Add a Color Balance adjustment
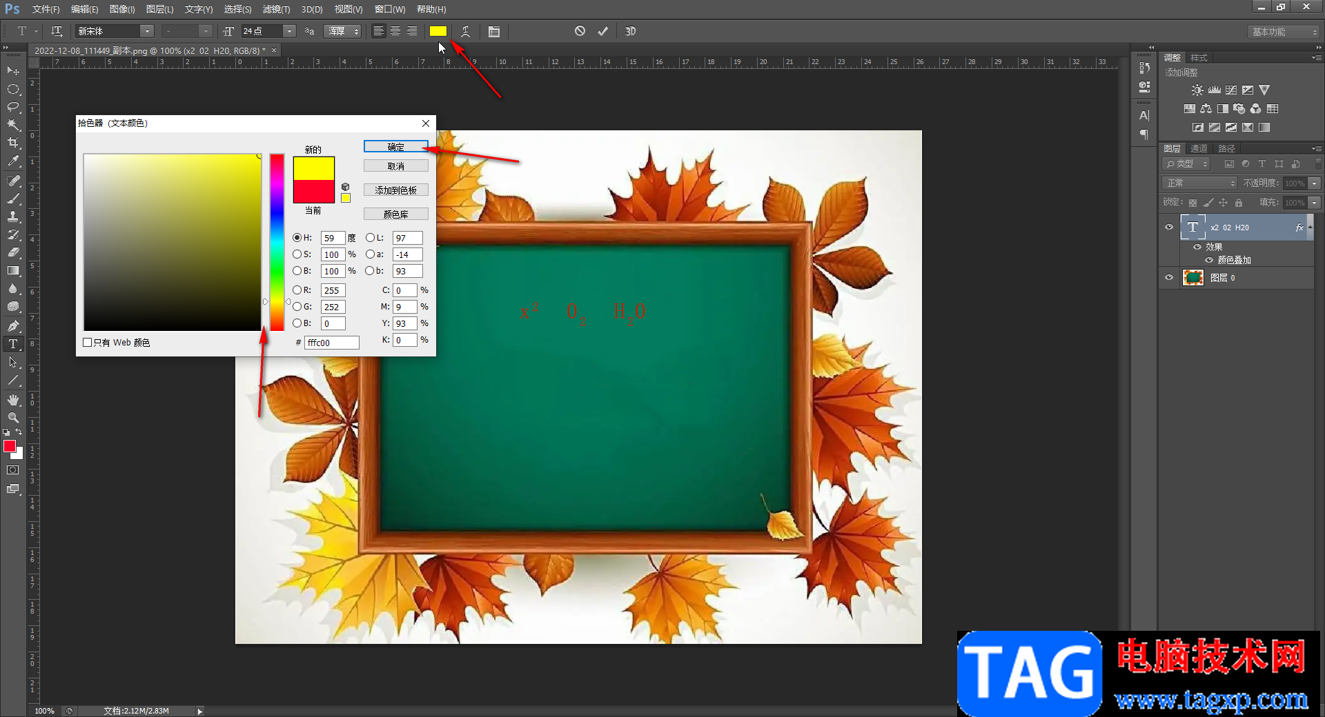The width and height of the screenshot is (1325, 717). (1206, 109)
